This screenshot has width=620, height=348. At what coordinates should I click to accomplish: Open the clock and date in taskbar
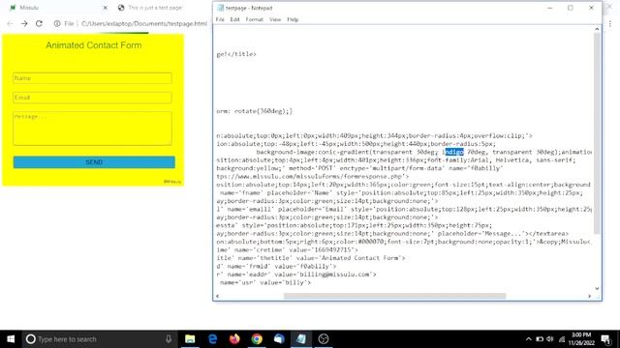tap(581, 339)
